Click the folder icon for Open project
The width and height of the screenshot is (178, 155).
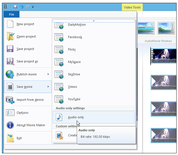coord(10,36)
